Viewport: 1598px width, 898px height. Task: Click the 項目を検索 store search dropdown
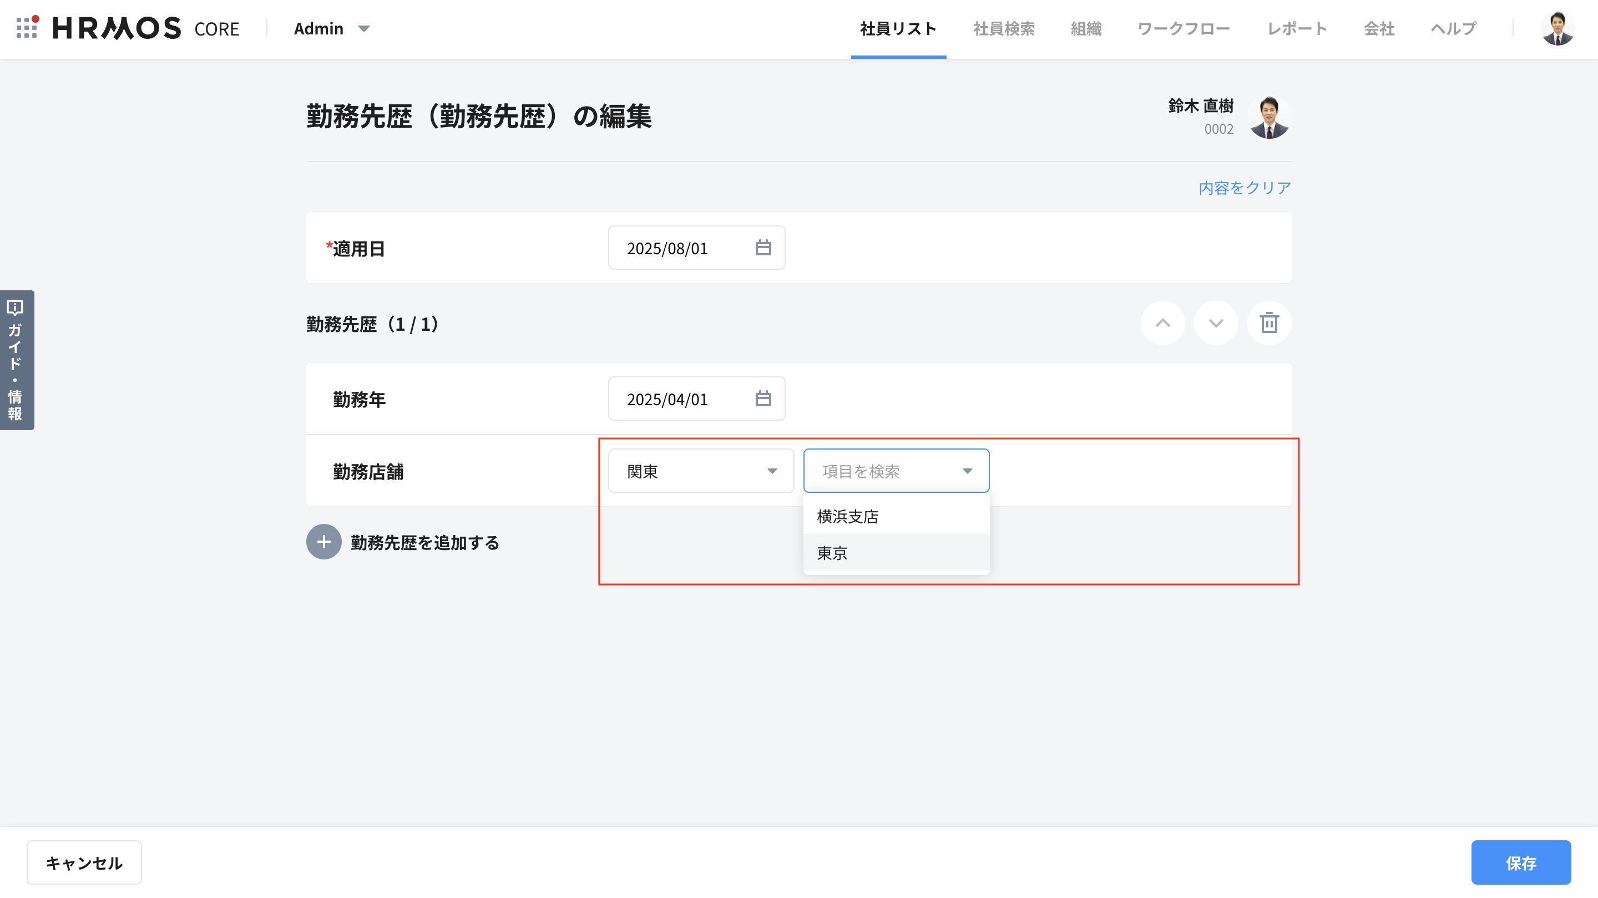(895, 471)
